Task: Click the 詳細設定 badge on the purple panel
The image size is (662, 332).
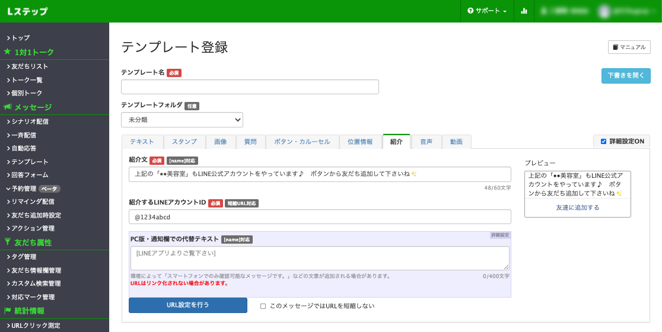Action: click(x=500, y=235)
